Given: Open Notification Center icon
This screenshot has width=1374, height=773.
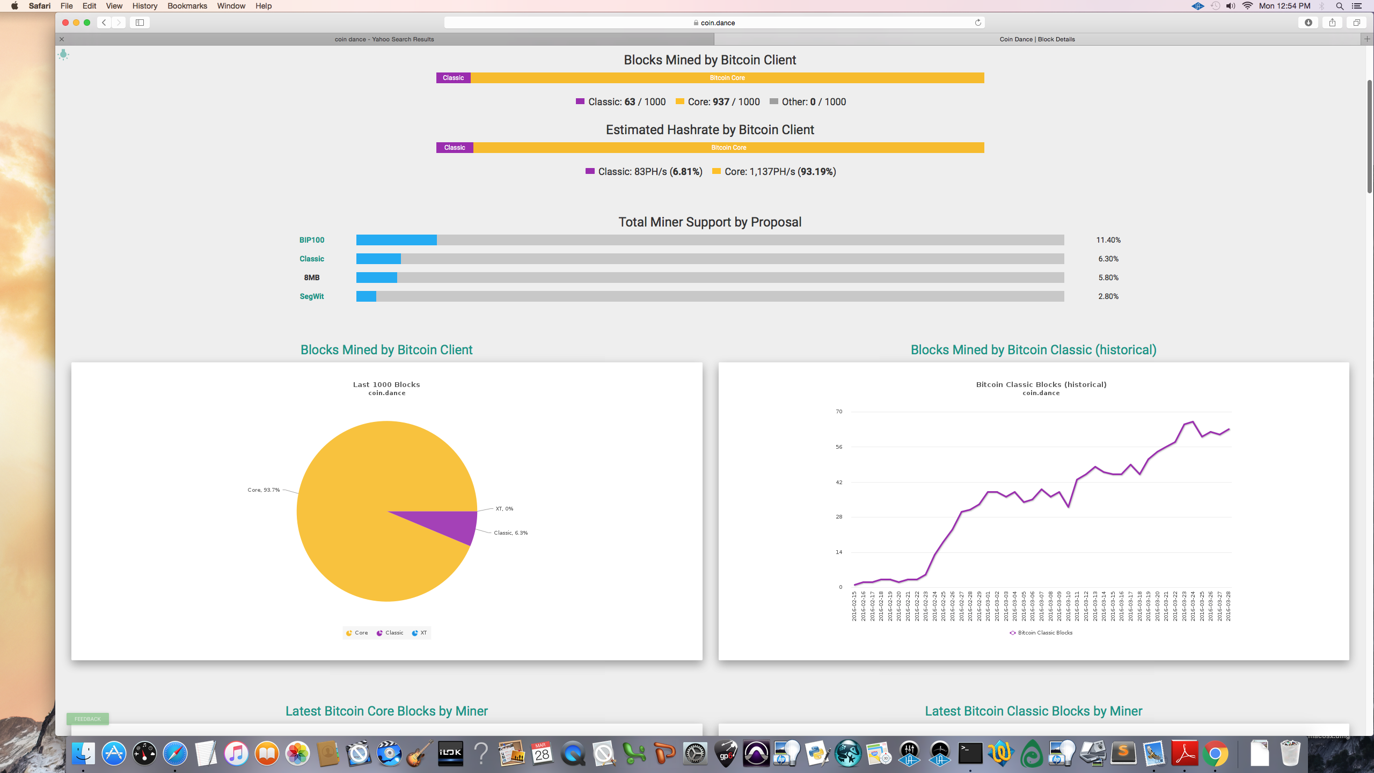Looking at the screenshot, I should coord(1357,6).
